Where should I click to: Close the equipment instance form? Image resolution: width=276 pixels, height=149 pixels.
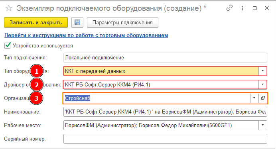(x=267, y=8)
